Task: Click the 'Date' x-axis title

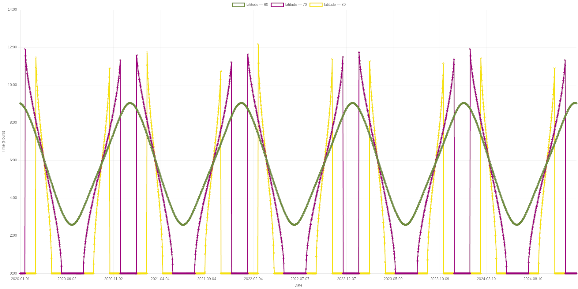Action: coord(298,285)
